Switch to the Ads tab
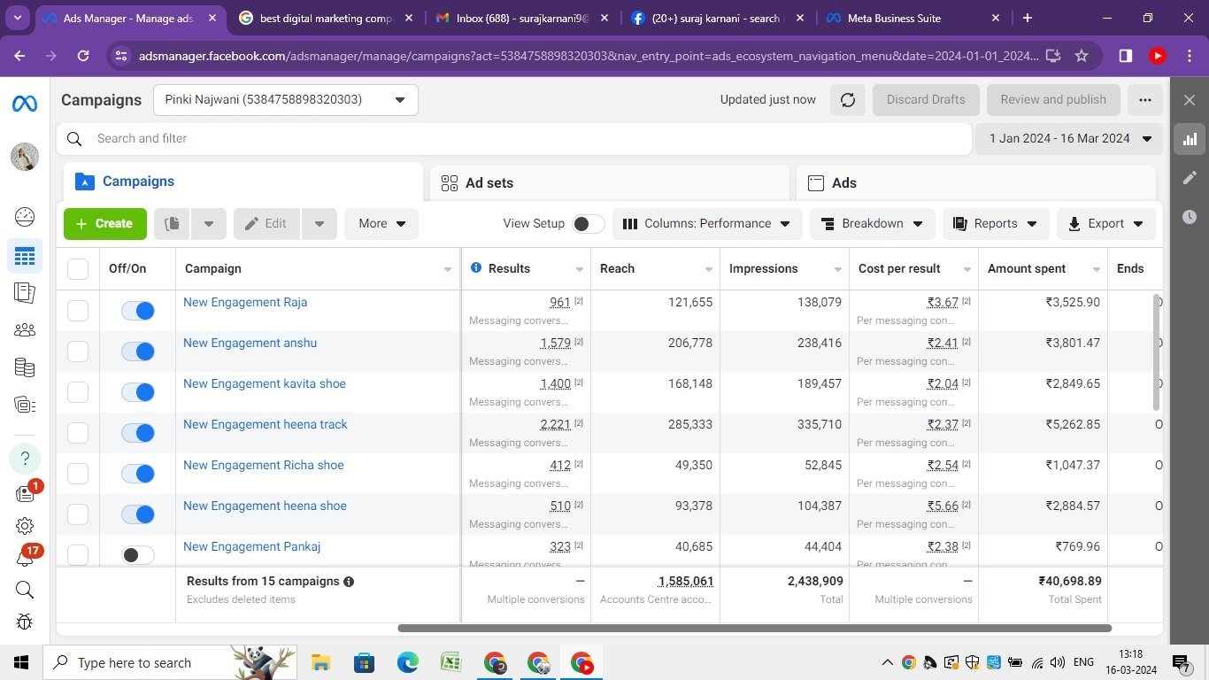Viewport: 1209px width, 680px height. click(x=843, y=183)
